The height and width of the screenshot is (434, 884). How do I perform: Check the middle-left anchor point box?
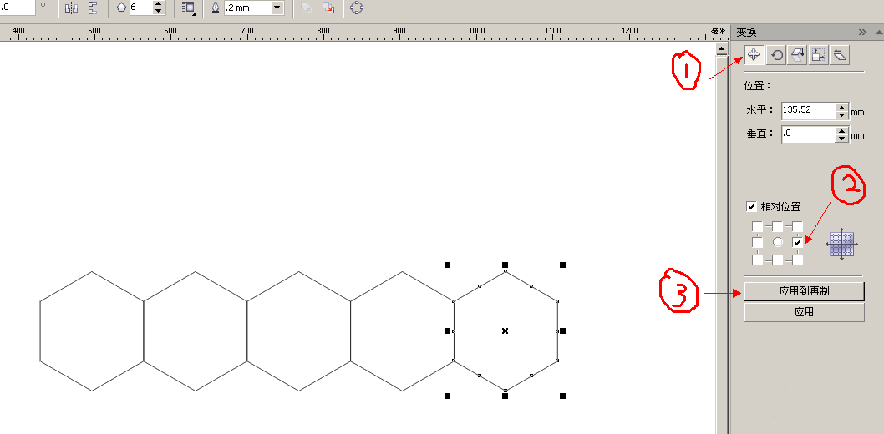tap(757, 243)
